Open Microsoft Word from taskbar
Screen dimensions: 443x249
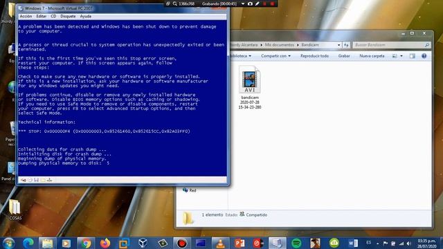pos(353,243)
